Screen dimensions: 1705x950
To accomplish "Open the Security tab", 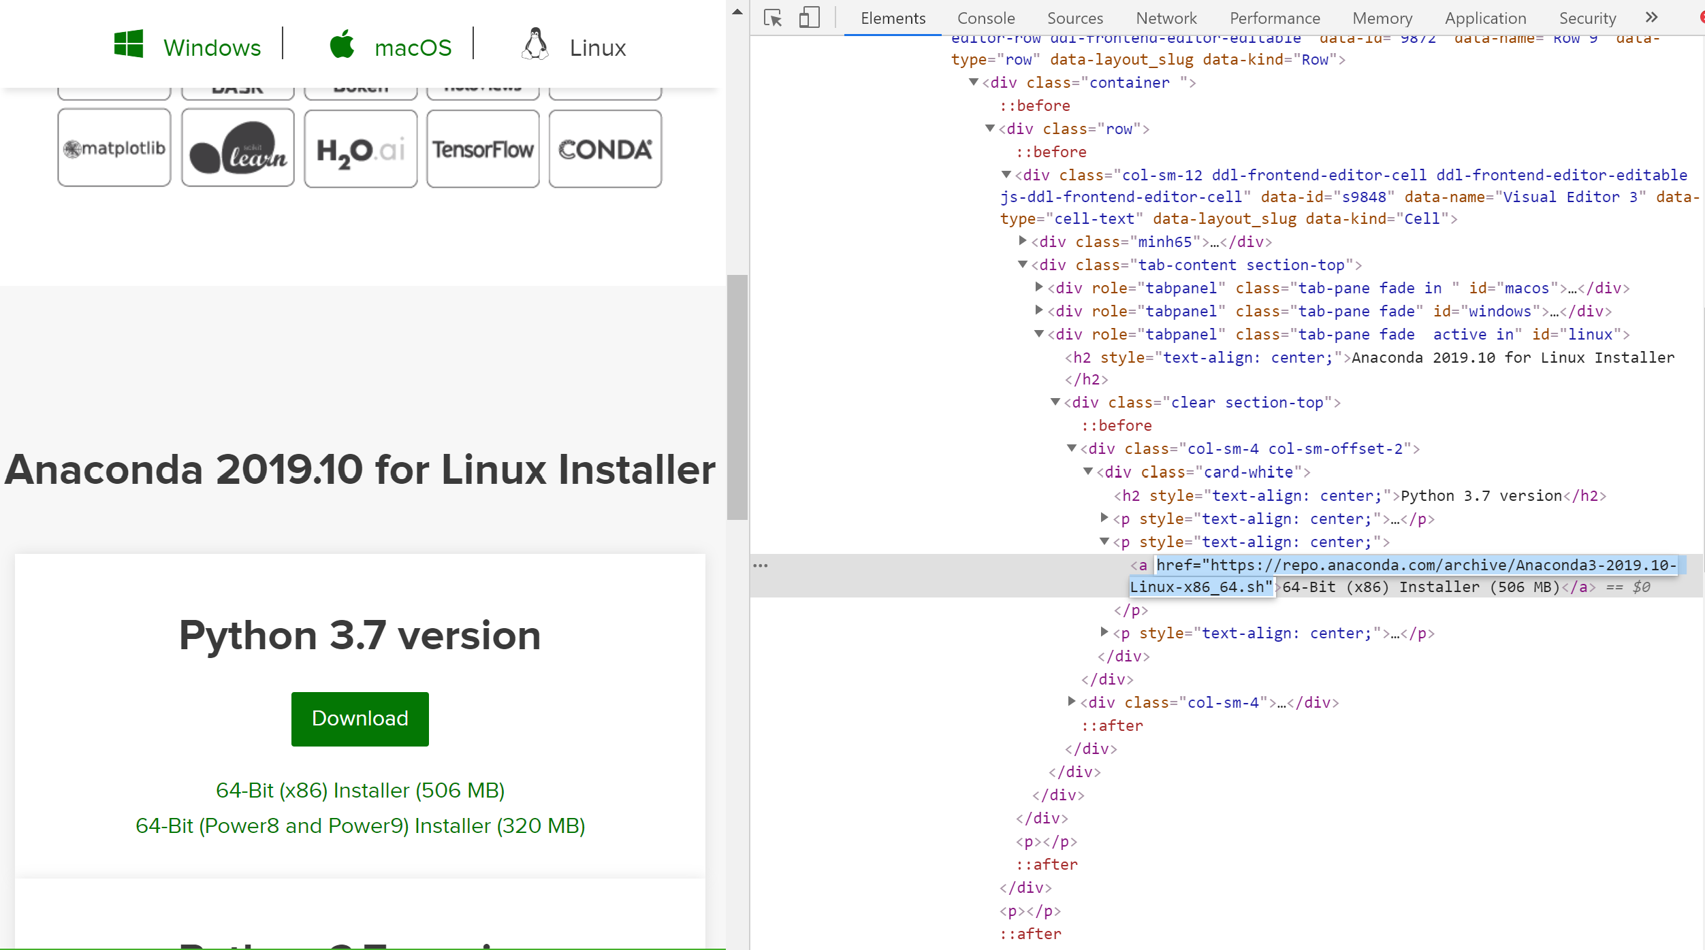I will 1587,18.
